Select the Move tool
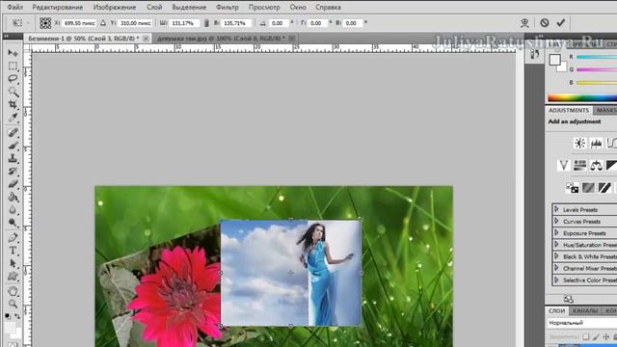The width and height of the screenshot is (617, 347). 13,53
